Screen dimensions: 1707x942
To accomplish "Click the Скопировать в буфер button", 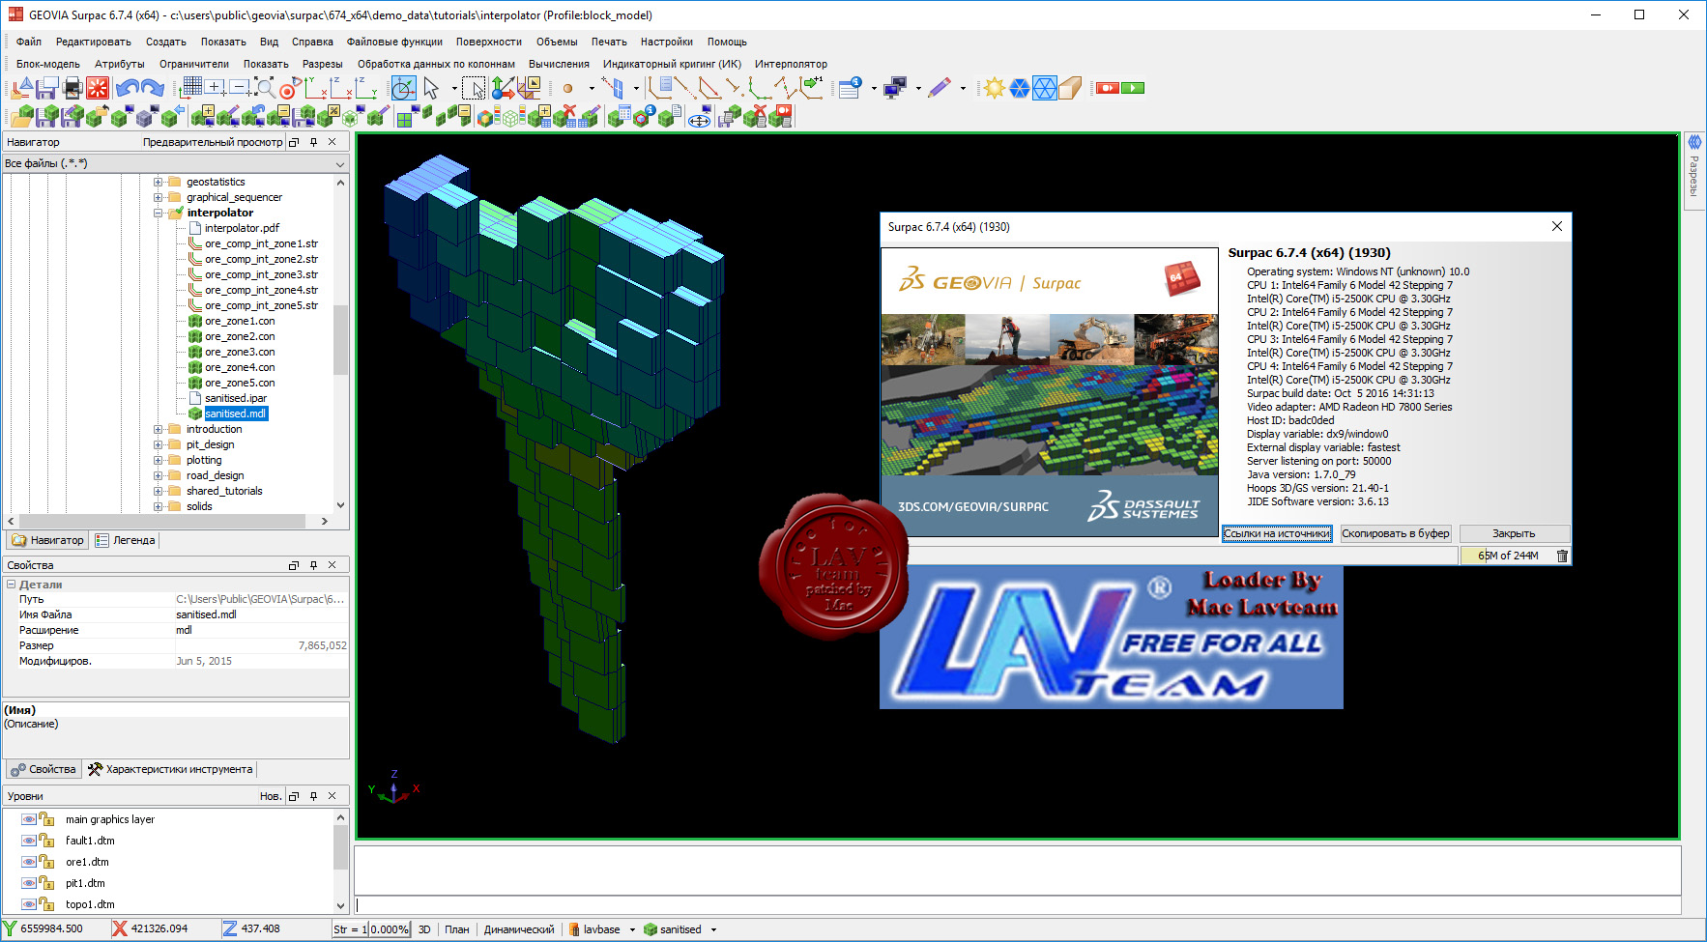I will (x=1396, y=533).
